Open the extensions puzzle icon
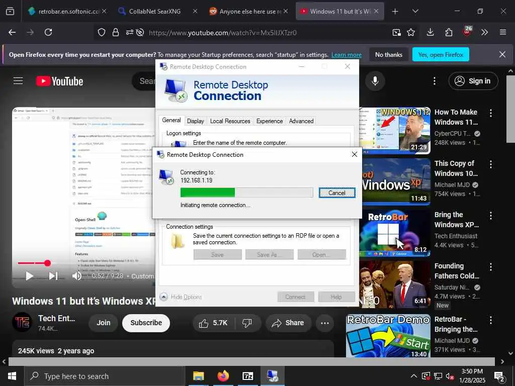 448,32
